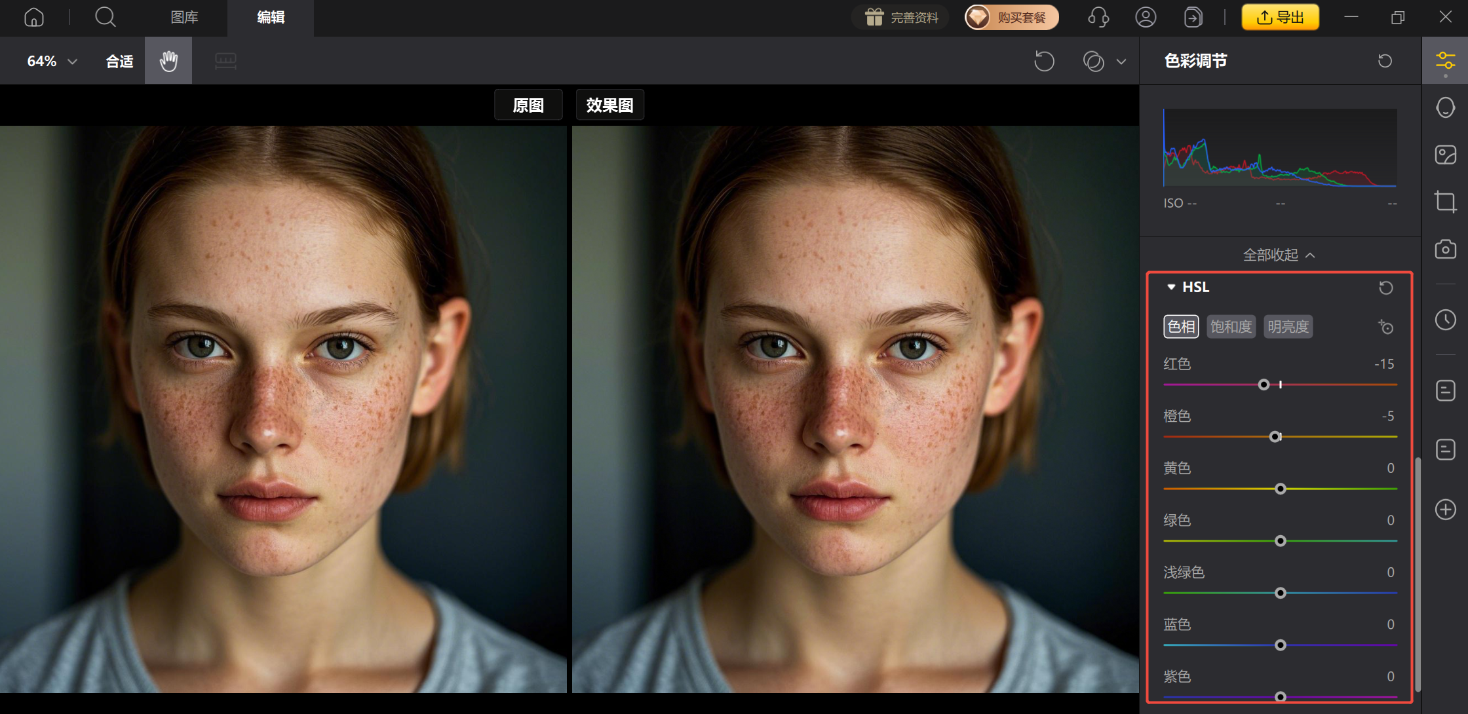Click the 导出 export button
The height and width of the screenshot is (714, 1468).
click(1280, 18)
